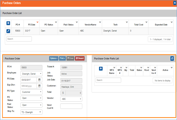Open the Ship To dropdown

[31, 112]
